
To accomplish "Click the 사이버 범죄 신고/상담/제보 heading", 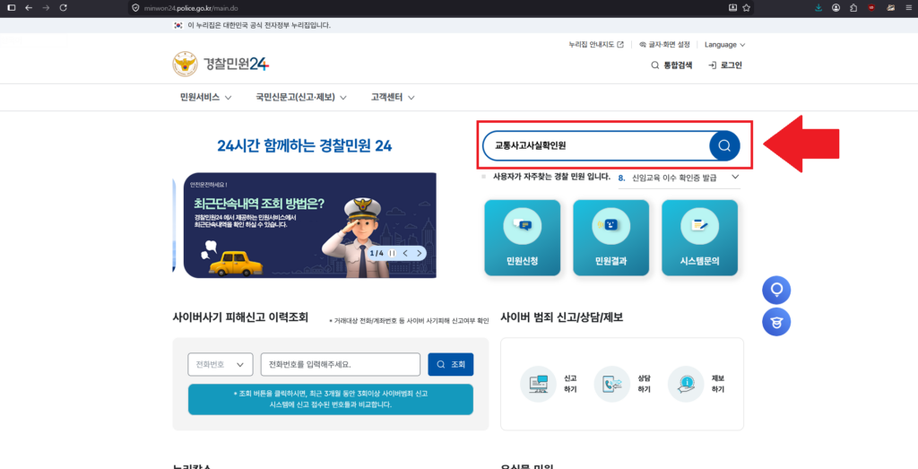I will [x=562, y=318].
